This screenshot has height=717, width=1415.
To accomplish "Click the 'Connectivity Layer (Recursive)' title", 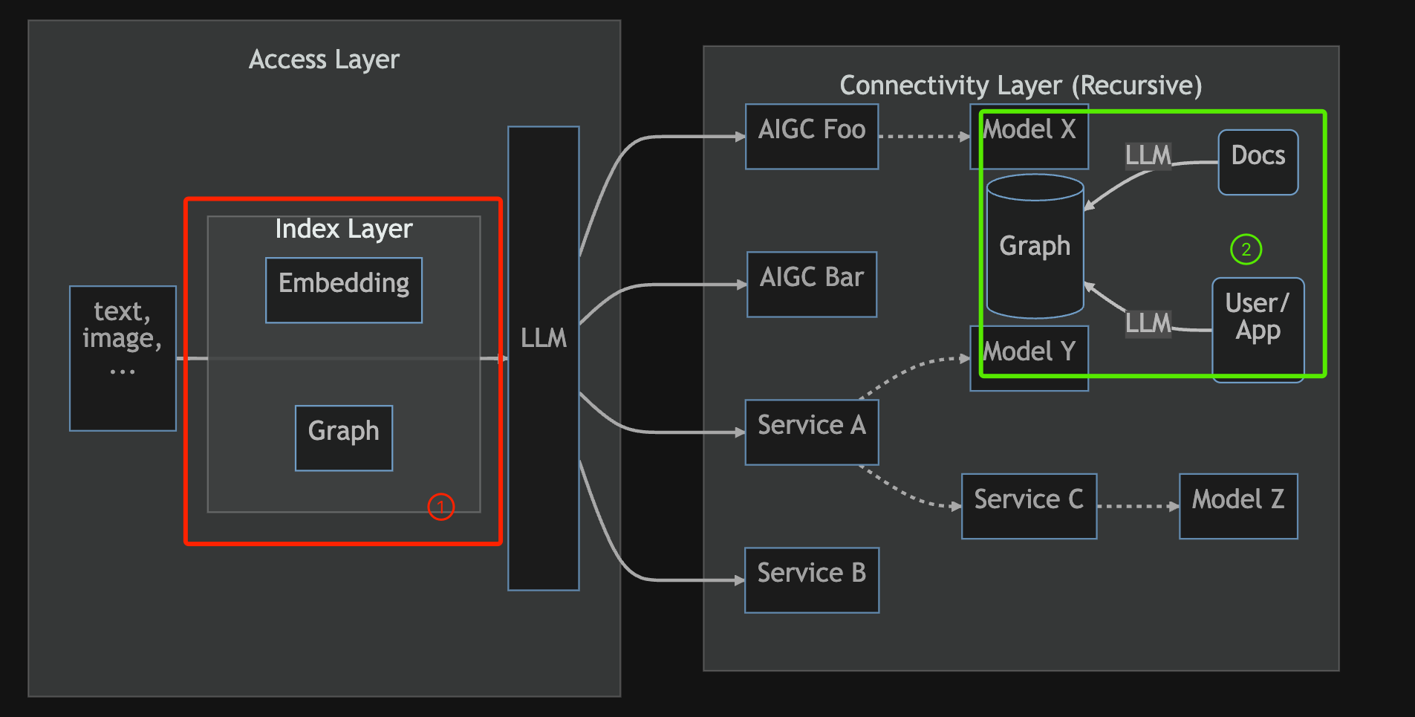I will [x=1021, y=85].
